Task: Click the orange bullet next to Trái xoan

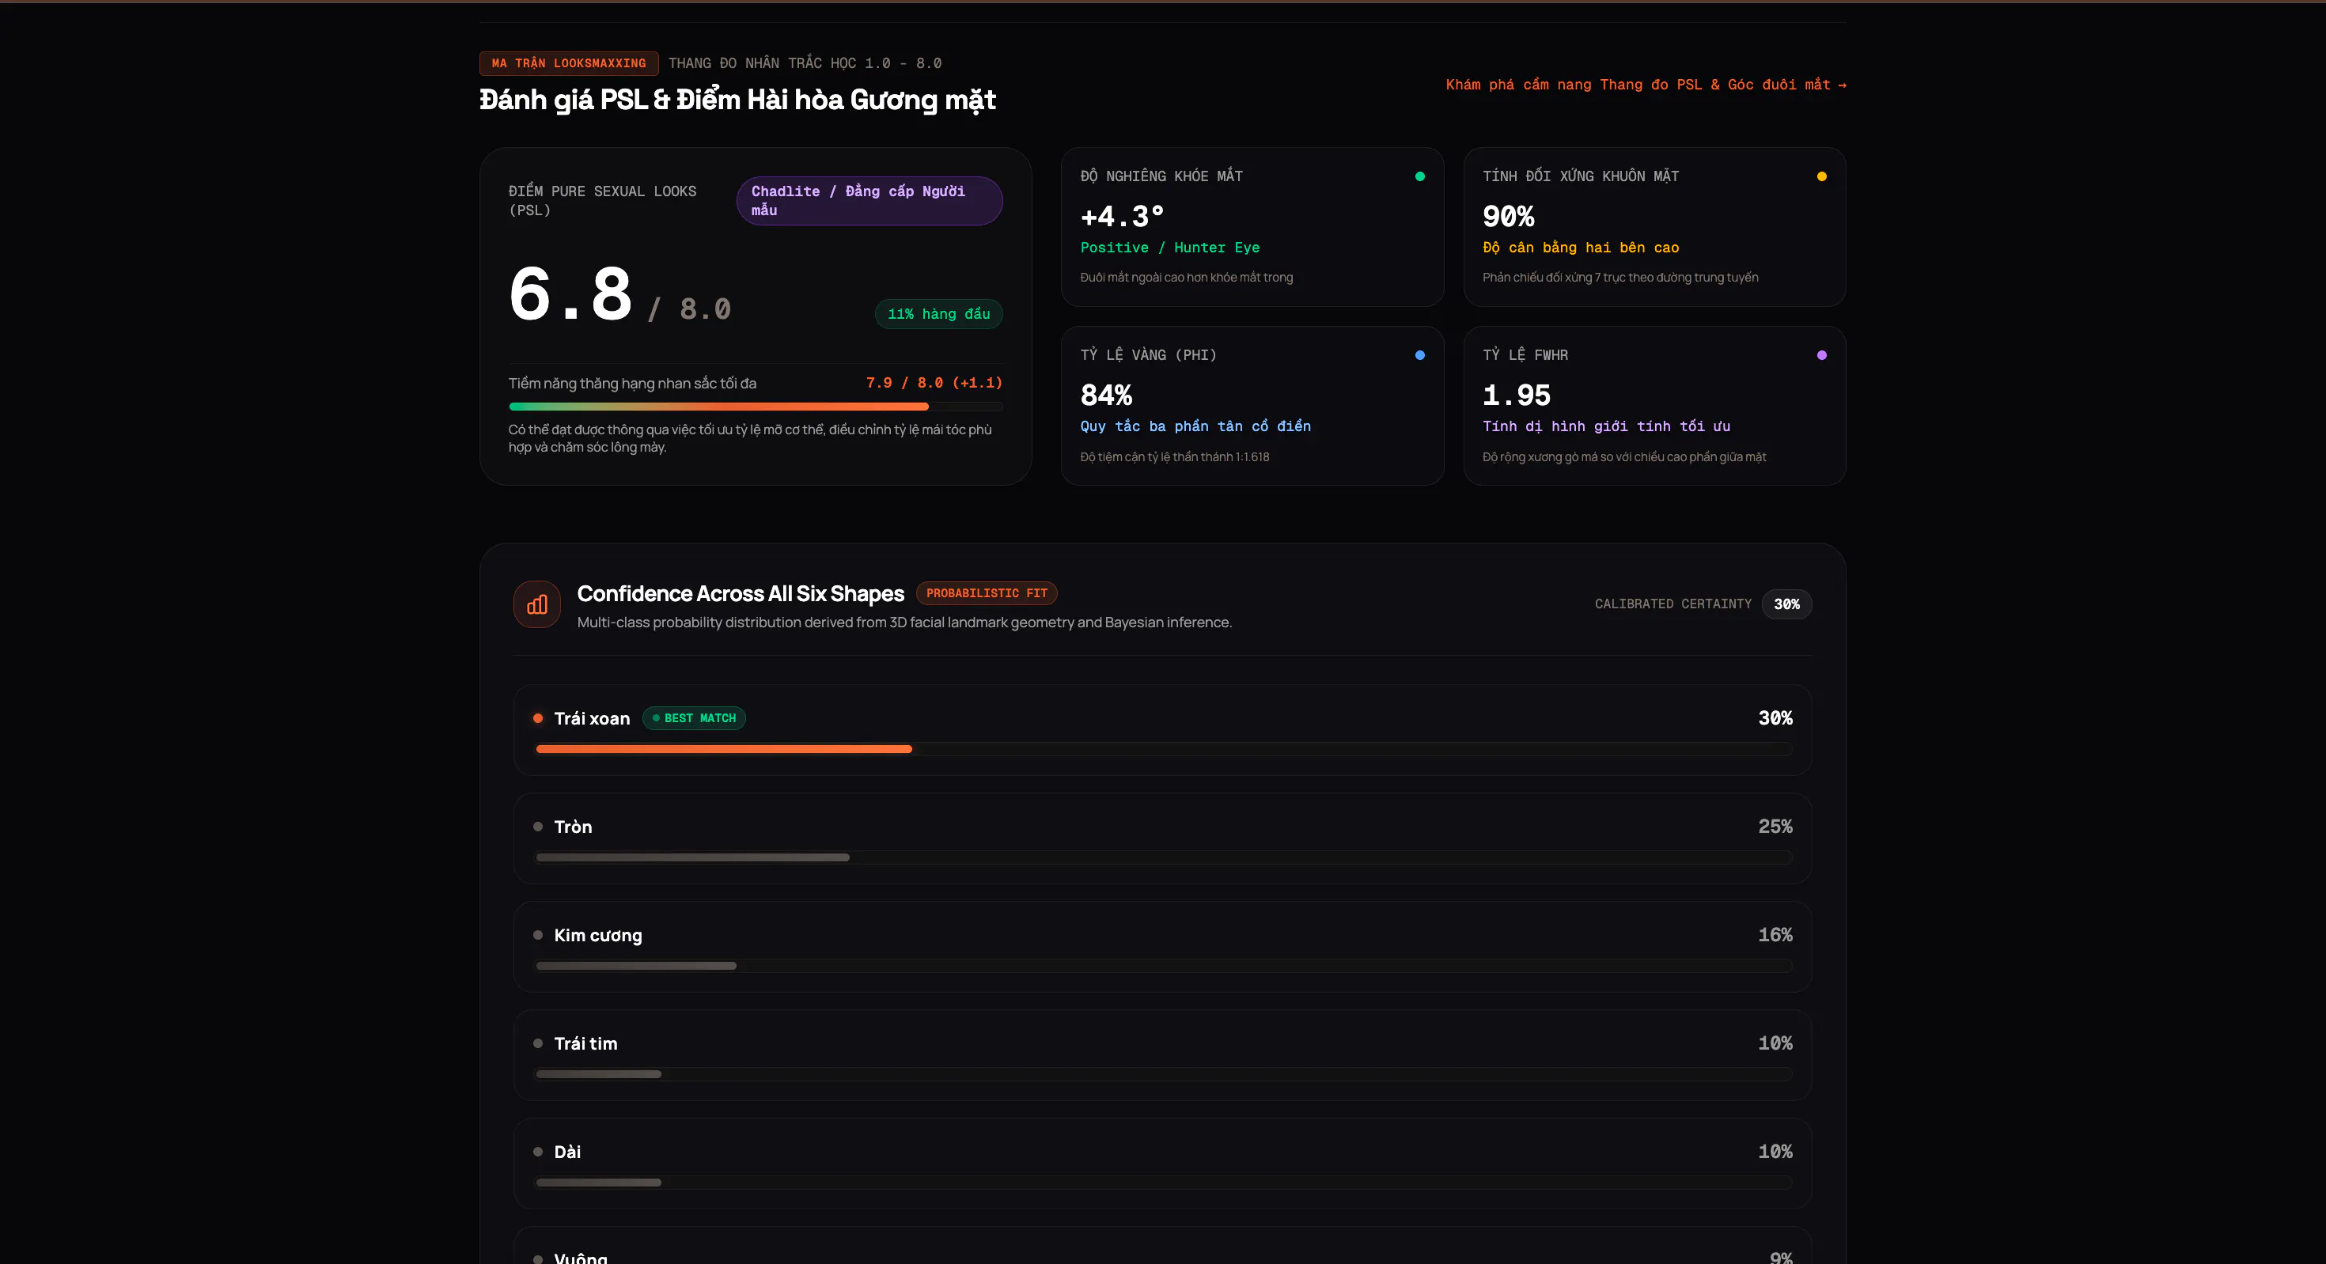Action: pos(538,719)
